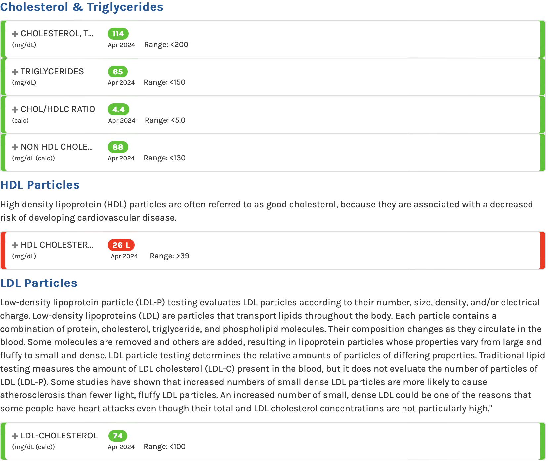Screen dimensions: 551x463
Task: Click the LDL Particles section heading
Action: pos(39,283)
